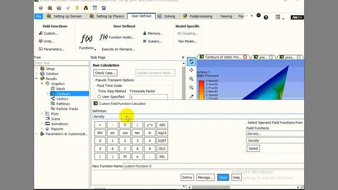Screen dimensions: 338x190
Task: Click the Pathlines icon in the tree
Action: [53, 103]
